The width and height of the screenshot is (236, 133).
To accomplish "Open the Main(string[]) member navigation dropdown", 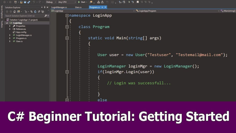I will coord(228,11).
